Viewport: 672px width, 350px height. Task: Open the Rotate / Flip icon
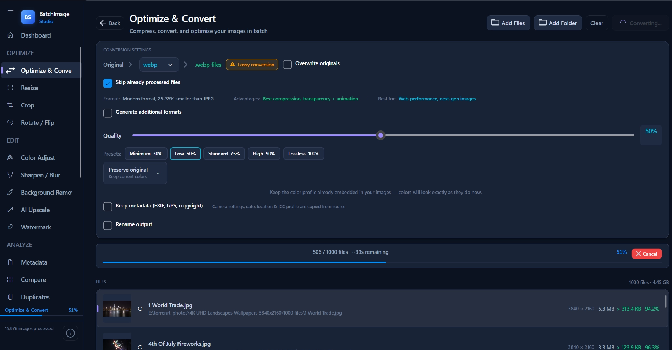point(10,122)
